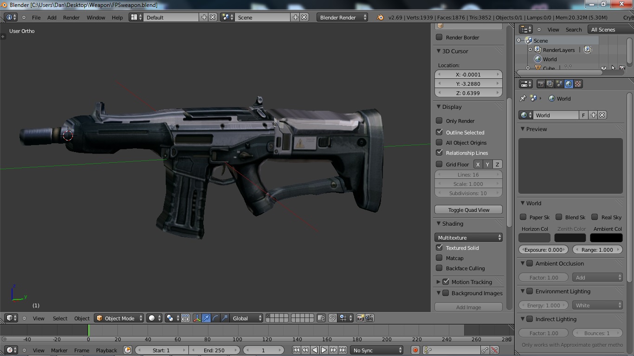The width and height of the screenshot is (634, 356).
Task: Click the Ambient Color swatch
Action: 606,237
